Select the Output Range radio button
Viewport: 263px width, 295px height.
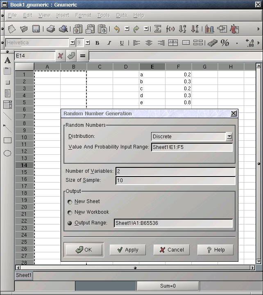[x=70, y=223]
